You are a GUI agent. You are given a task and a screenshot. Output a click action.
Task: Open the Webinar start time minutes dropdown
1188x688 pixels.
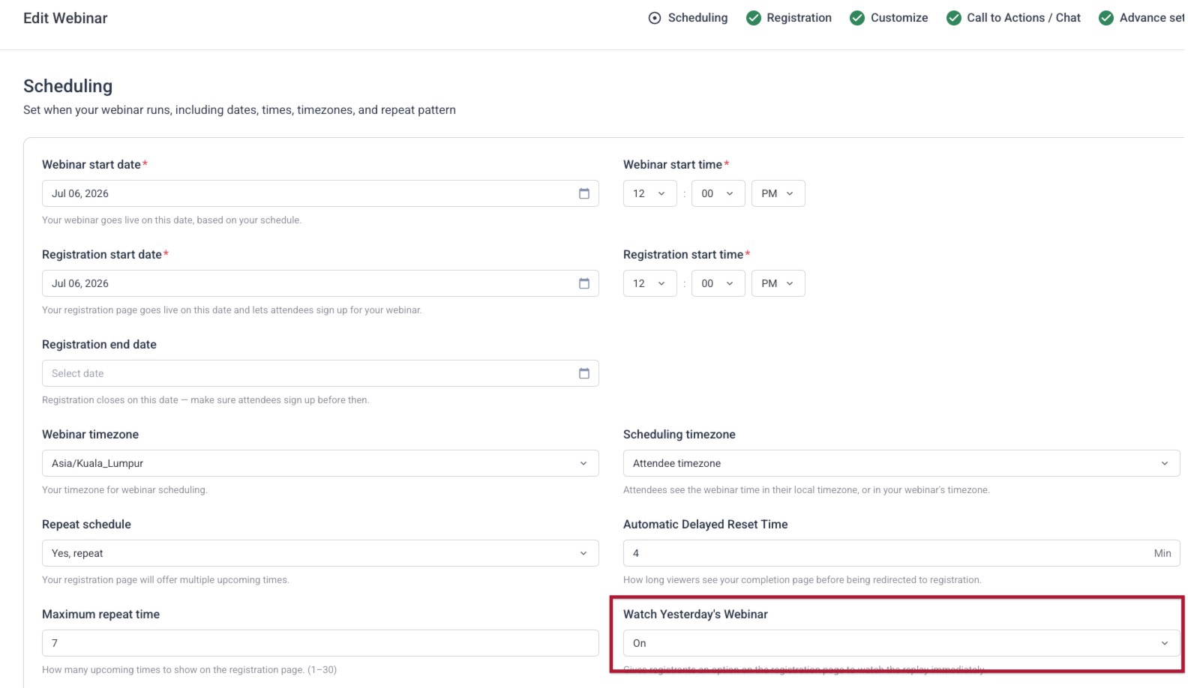[718, 193]
